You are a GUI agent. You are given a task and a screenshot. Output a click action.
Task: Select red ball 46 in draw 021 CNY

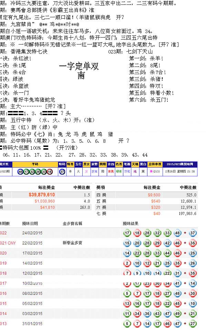point(177,243)
